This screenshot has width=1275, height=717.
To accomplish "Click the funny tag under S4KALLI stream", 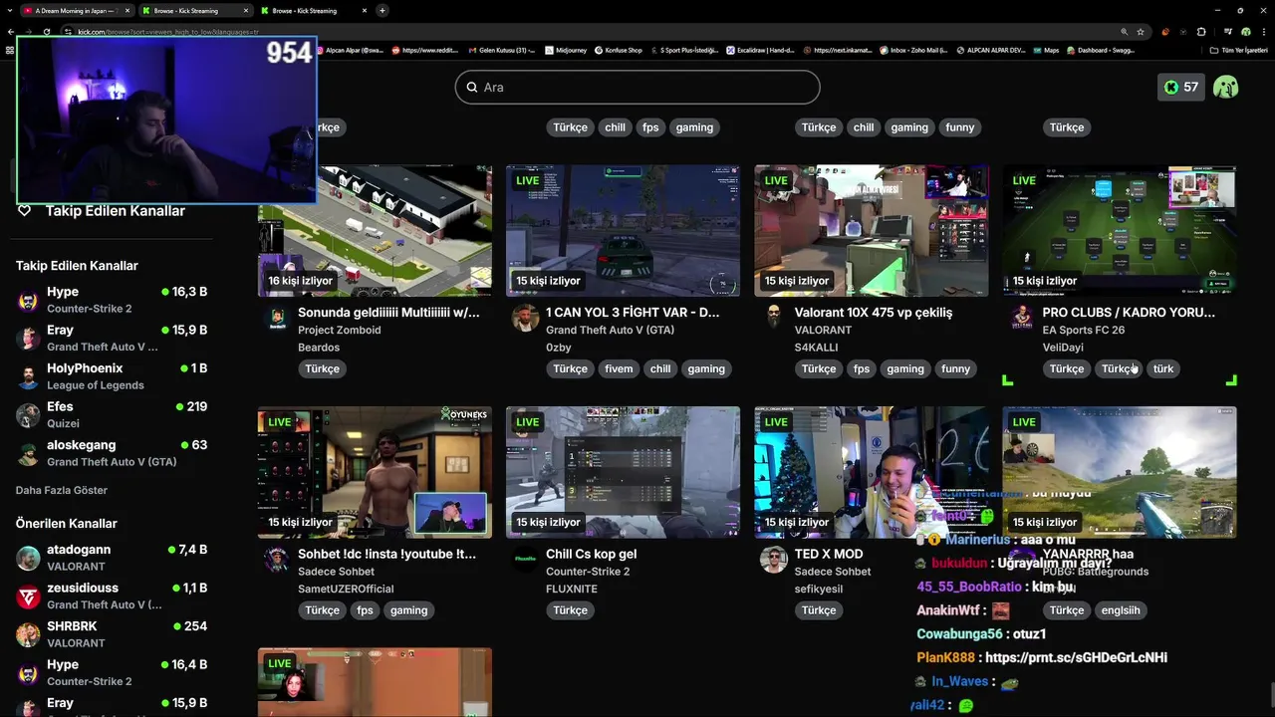I will pos(955,368).
